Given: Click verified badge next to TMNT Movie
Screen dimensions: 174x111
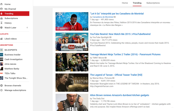Looking at the screenshot, I should point(105,58).
